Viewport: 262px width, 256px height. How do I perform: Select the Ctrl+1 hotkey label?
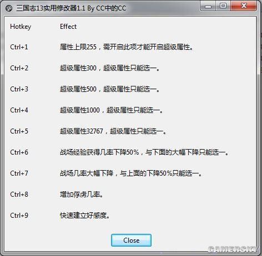[x=19, y=47]
